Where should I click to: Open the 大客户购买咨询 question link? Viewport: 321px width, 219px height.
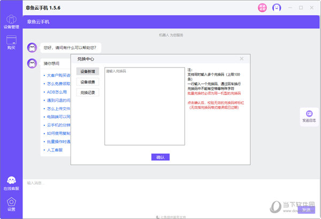[x=58, y=75]
